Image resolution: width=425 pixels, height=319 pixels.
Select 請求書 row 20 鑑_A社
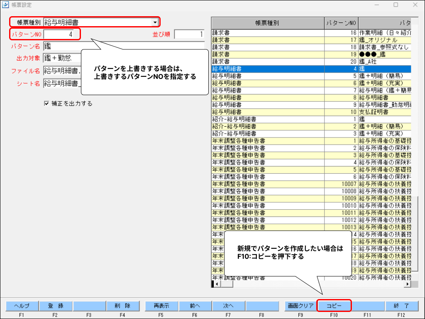[311, 61]
